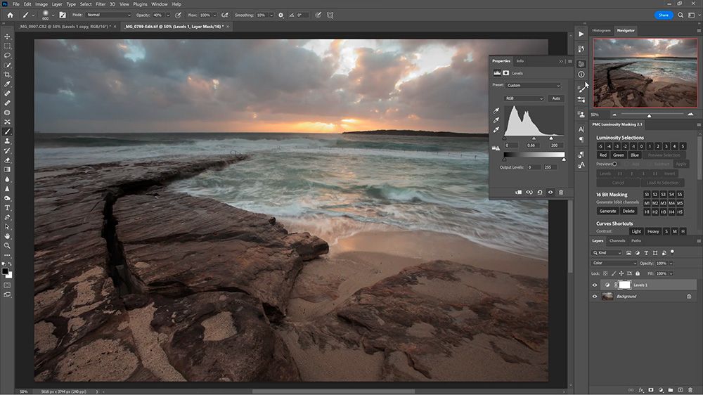The image size is (703, 395).
Task: Pick the Clone Stamp tool
Action: point(8,141)
